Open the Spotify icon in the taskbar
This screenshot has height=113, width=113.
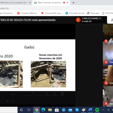(97, 110)
